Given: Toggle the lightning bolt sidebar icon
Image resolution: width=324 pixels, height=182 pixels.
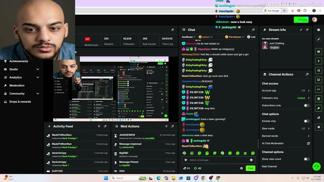Looking at the screenshot, I should pos(319,61).
